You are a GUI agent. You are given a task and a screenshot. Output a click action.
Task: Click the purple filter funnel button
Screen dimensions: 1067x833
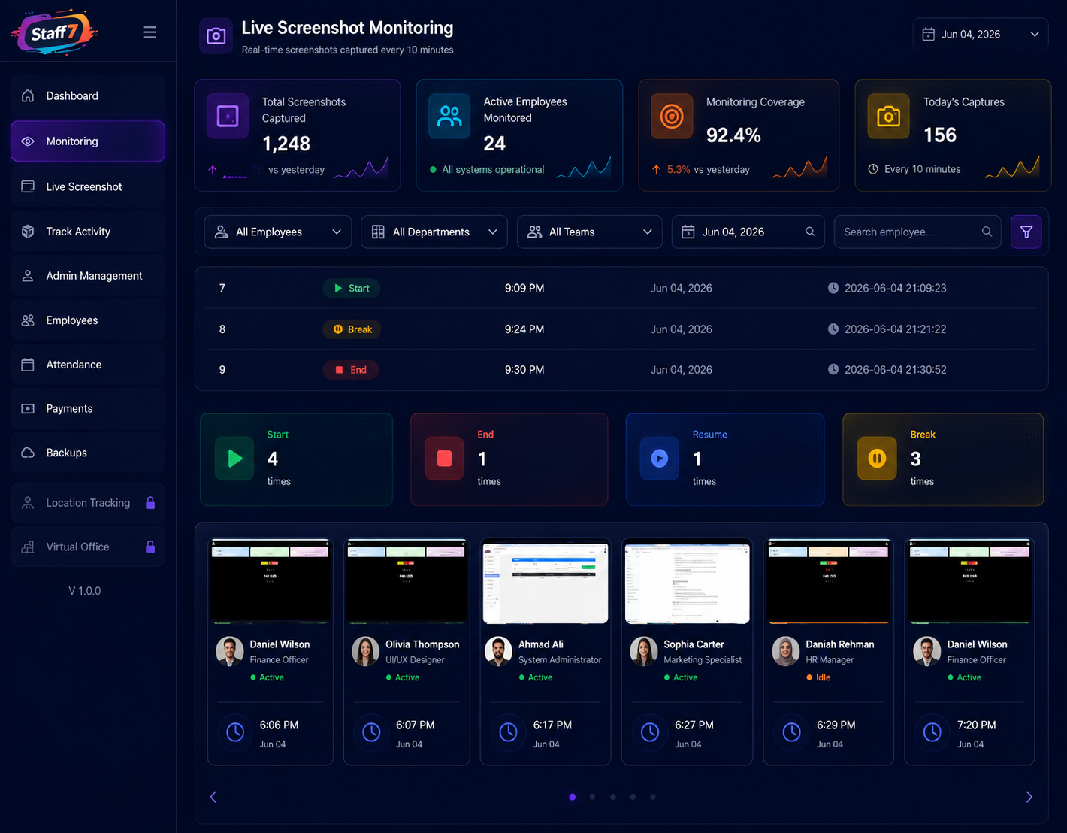(x=1026, y=232)
